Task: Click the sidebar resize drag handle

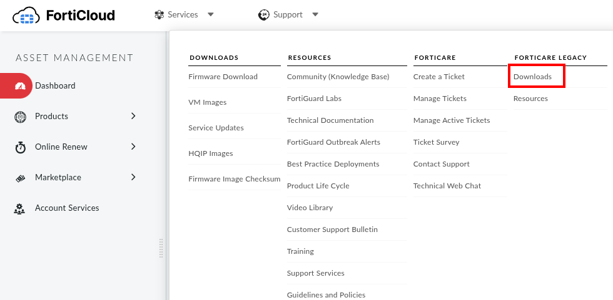Action: click(161, 248)
